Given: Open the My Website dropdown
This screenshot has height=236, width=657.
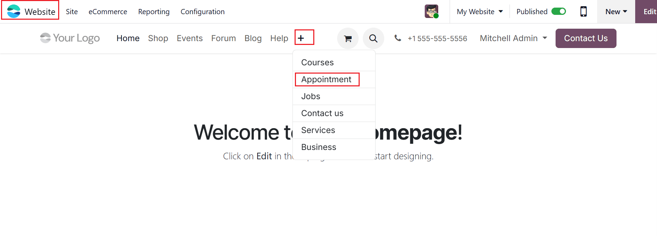Looking at the screenshot, I should (x=479, y=11).
